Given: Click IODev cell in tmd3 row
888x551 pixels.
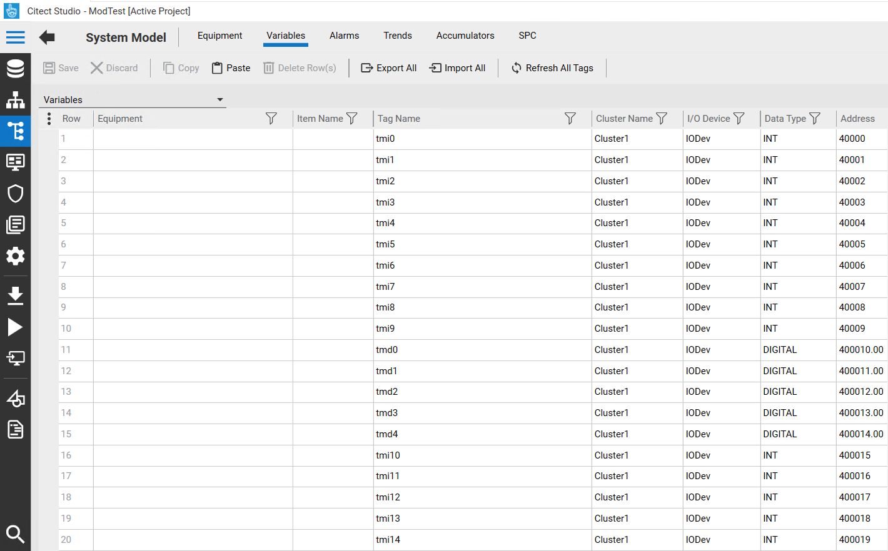Looking at the screenshot, I should pos(722,413).
